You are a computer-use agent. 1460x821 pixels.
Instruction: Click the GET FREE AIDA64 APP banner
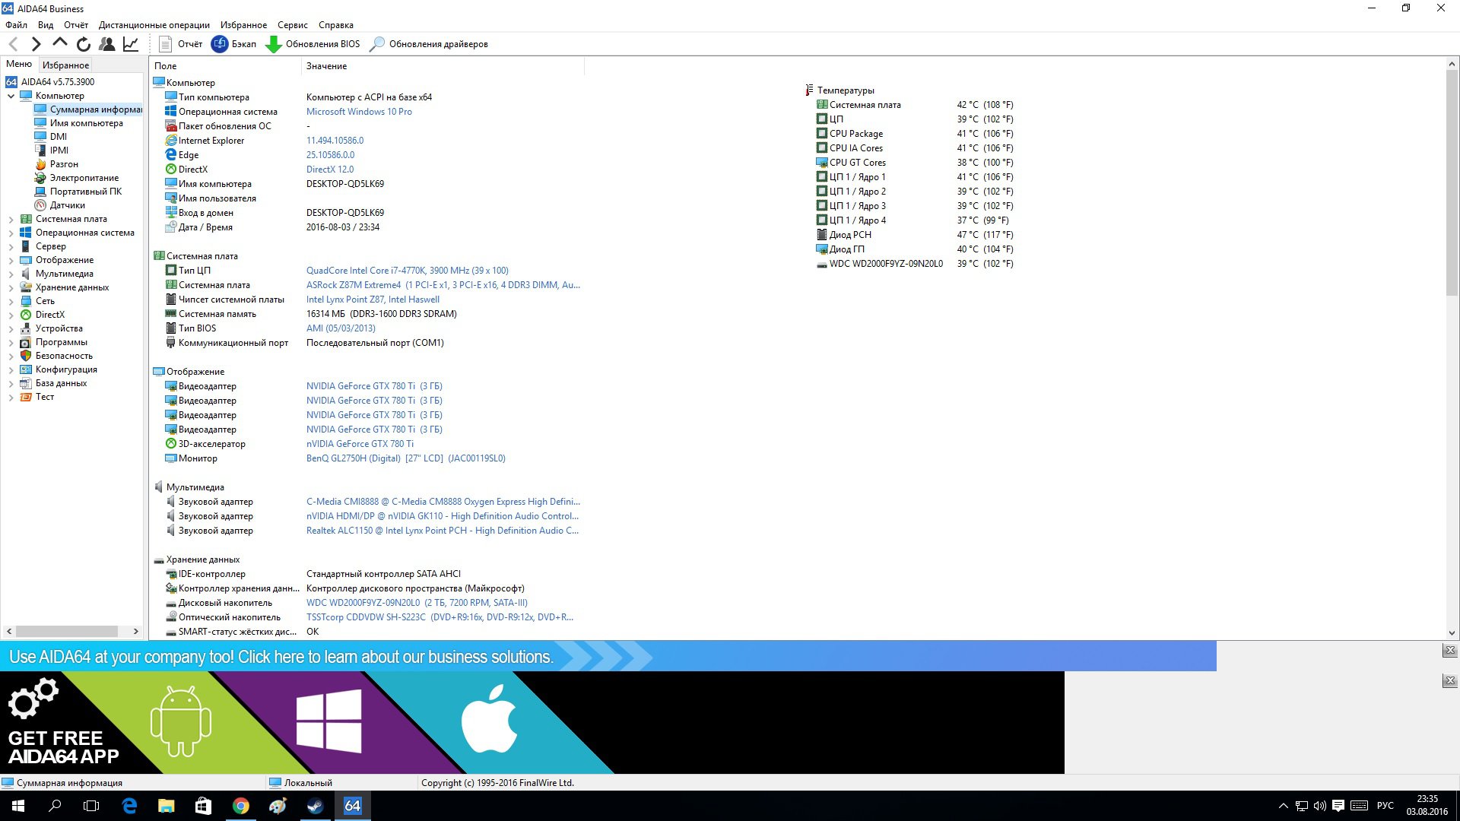[532, 723]
